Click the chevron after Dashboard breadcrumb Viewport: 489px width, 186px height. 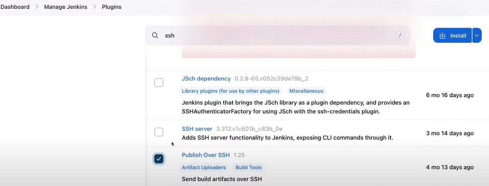37,7
